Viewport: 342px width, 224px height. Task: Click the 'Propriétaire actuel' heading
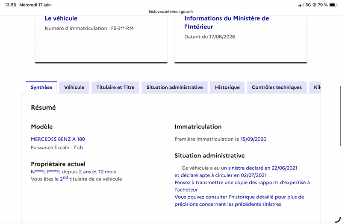(58, 164)
